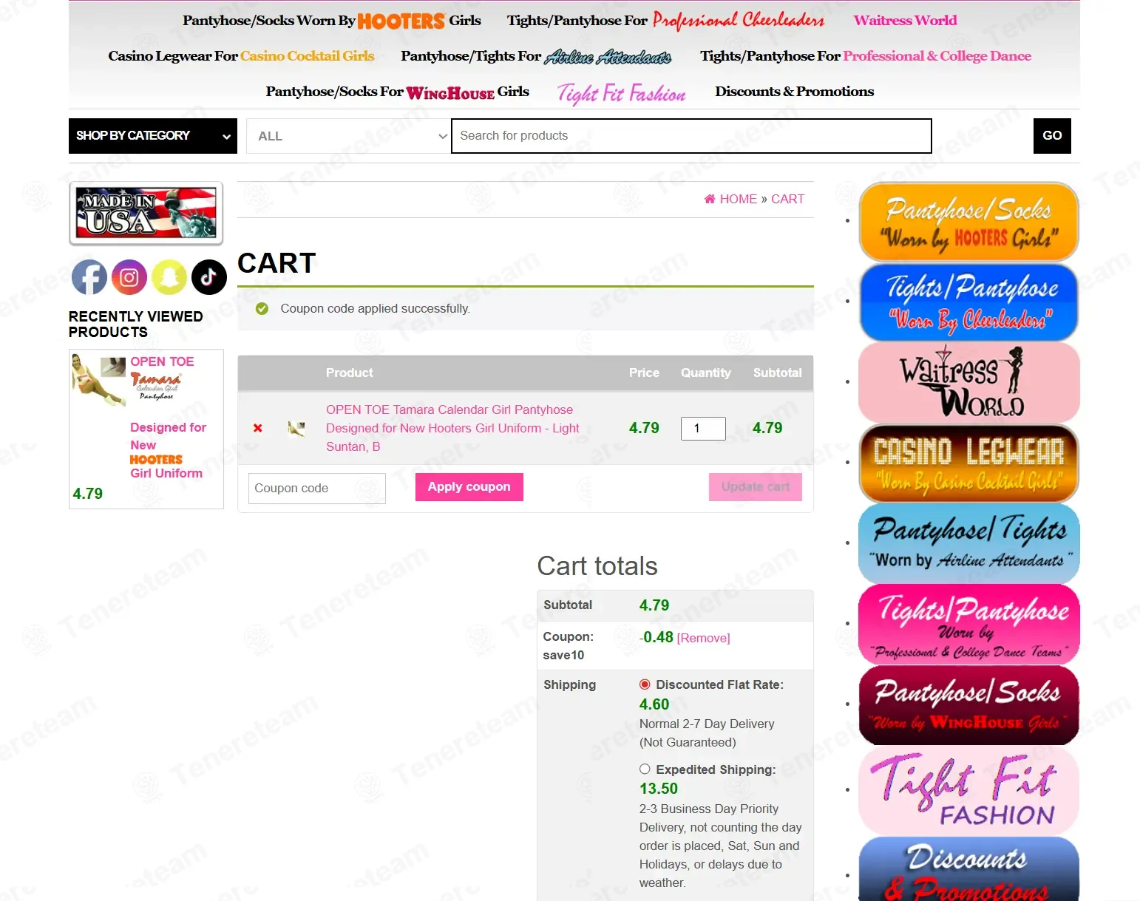1140x901 pixels.
Task: Open the Pantyhose/Socks WingHouse Girls banner
Action: click(x=968, y=705)
